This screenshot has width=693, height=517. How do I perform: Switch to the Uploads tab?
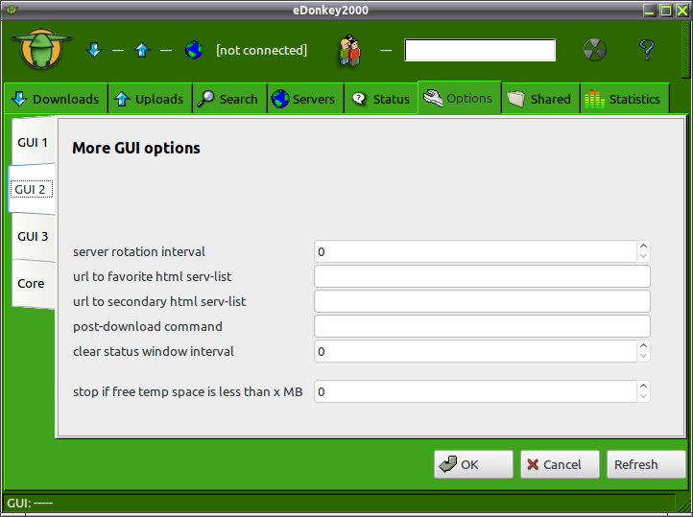coord(150,99)
